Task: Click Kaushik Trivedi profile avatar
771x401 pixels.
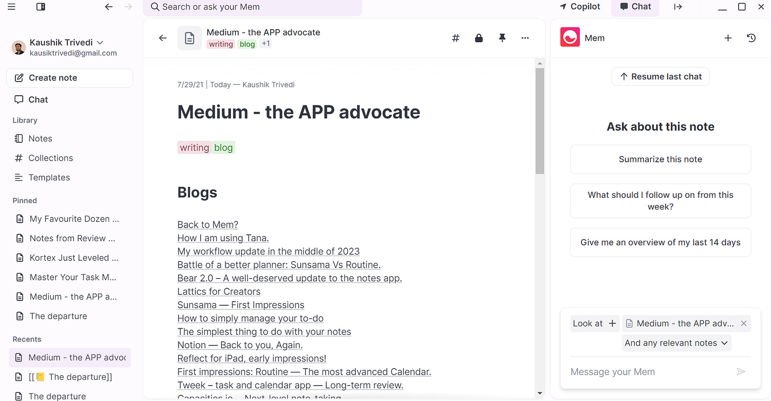Action: [19, 47]
